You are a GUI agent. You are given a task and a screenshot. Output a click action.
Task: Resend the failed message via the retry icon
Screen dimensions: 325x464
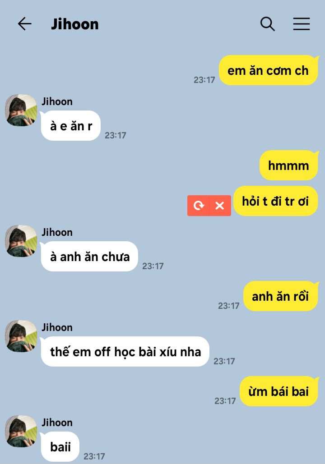point(198,205)
